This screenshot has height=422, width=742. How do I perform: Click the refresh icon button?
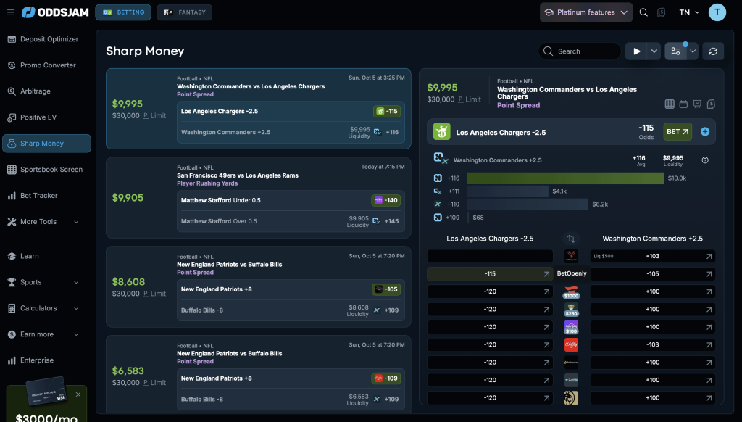pos(713,51)
